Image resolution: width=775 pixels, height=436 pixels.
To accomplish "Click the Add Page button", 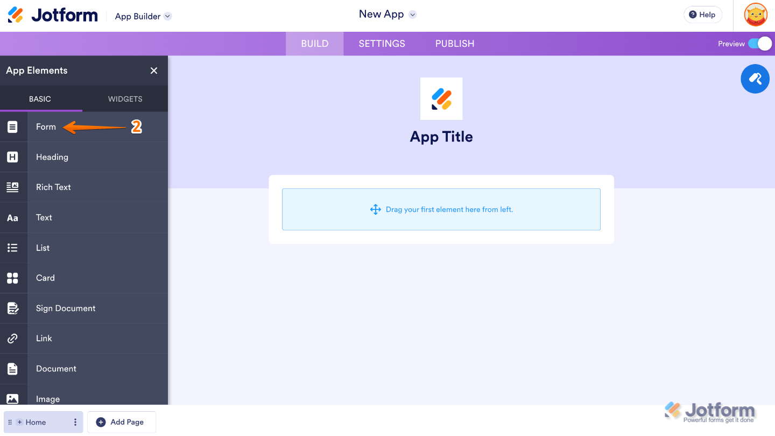I will pyautogui.click(x=121, y=422).
